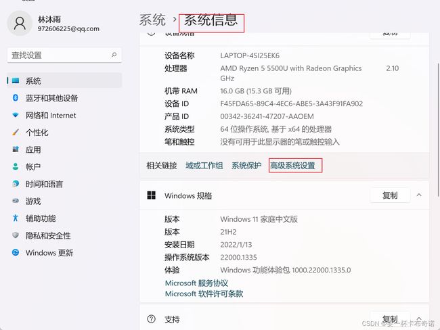The height and width of the screenshot is (330, 440).
Task: Collapse the Windows 规格 section chevron
Action: (x=419, y=195)
